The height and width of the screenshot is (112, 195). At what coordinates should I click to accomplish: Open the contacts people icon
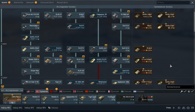pos(184,108)
